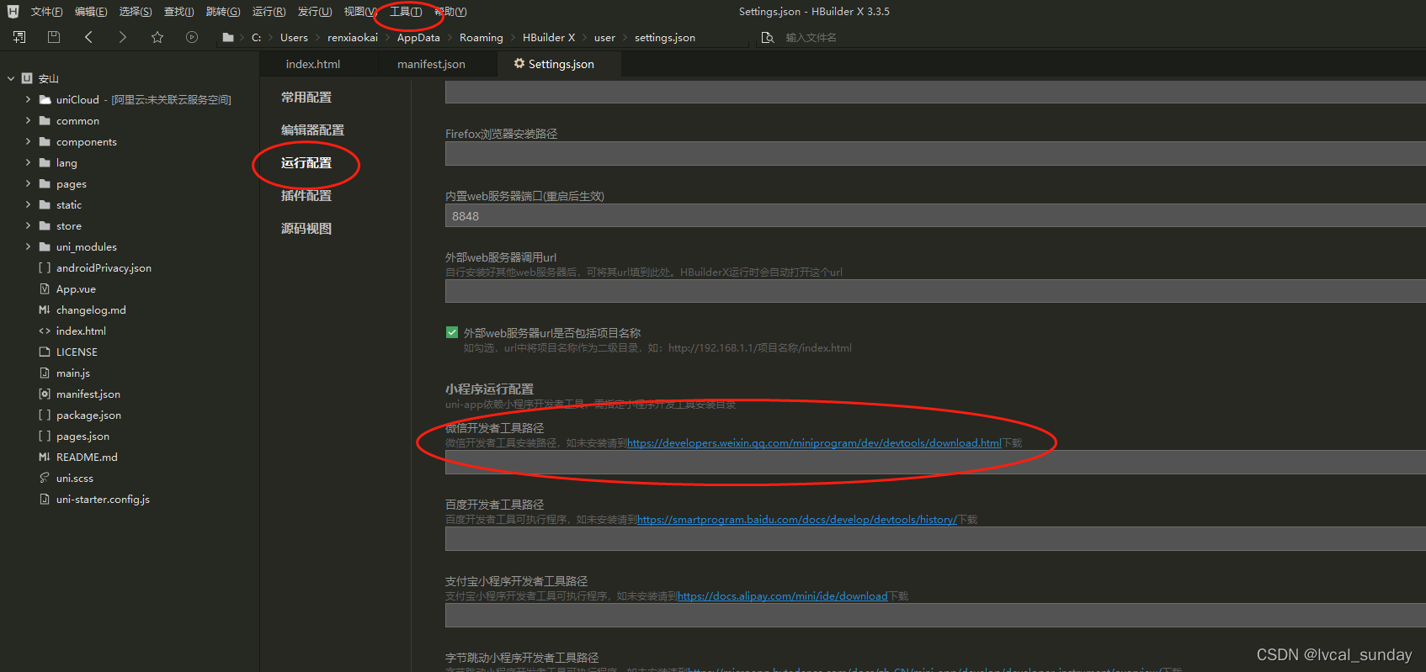The height and width of the screenshot is (672, 1426).
Task: Click the changelog.md markdown icon
Action: point(45,310)
